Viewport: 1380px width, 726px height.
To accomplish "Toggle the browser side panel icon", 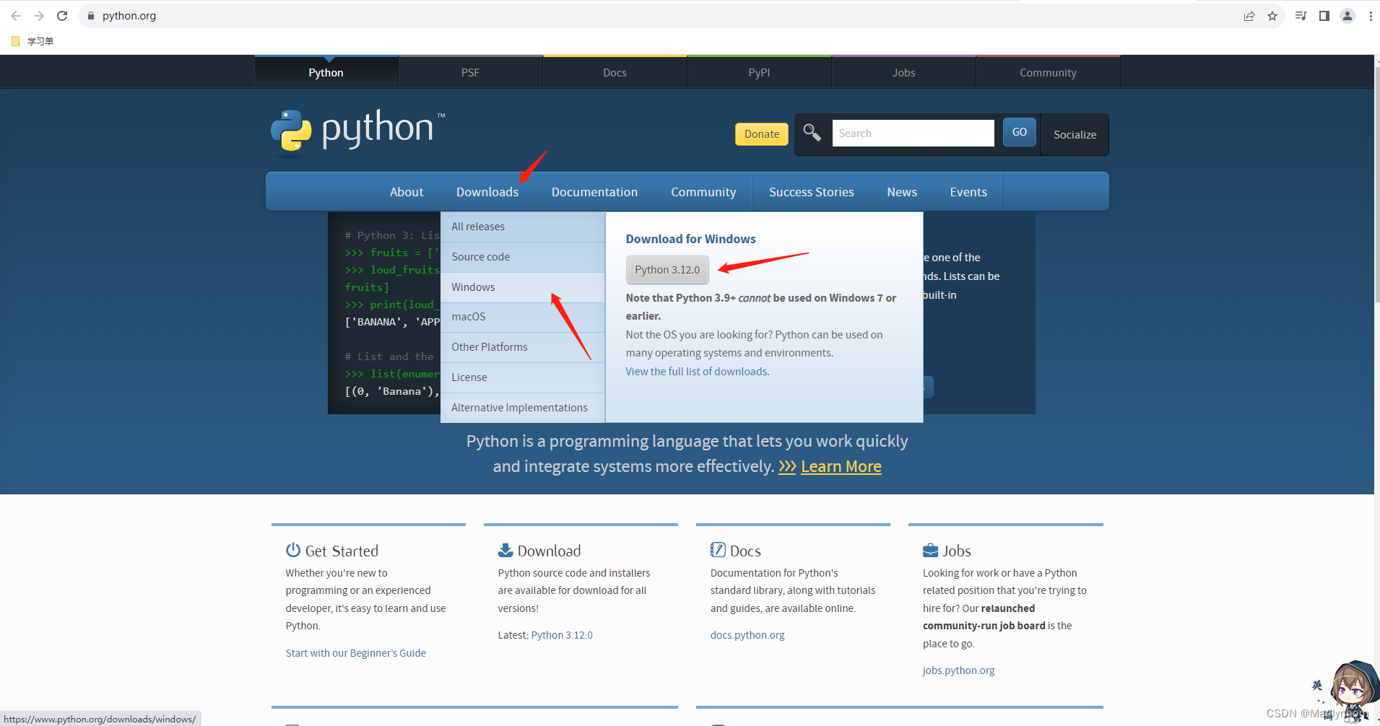I will [1324, 16].
